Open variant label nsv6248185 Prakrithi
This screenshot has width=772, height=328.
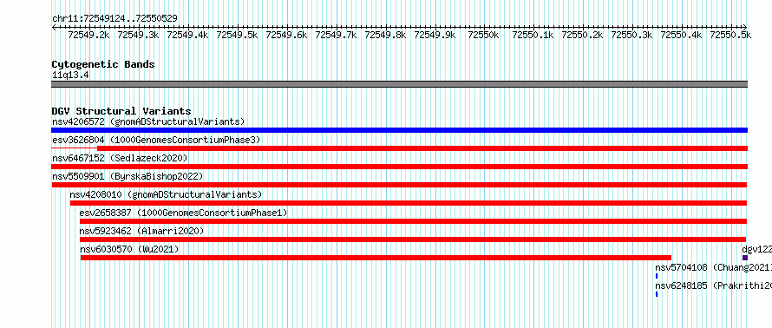(x=713, y=285)
